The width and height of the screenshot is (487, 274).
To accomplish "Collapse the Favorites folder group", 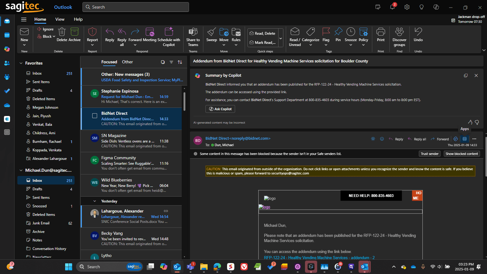I will pos(21,63).
